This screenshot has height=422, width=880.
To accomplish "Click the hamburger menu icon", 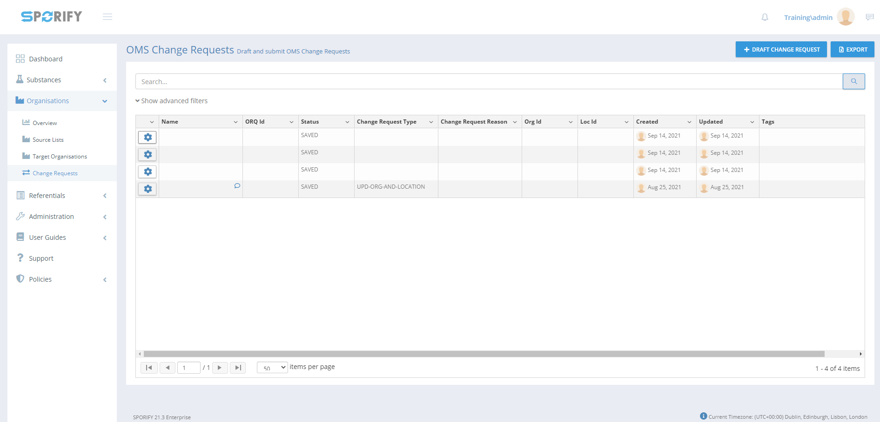I will pyautogui.click(x=107, y=17).
